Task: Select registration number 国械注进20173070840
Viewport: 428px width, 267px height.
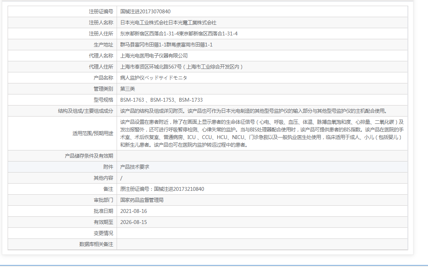Action: (145, 11)
